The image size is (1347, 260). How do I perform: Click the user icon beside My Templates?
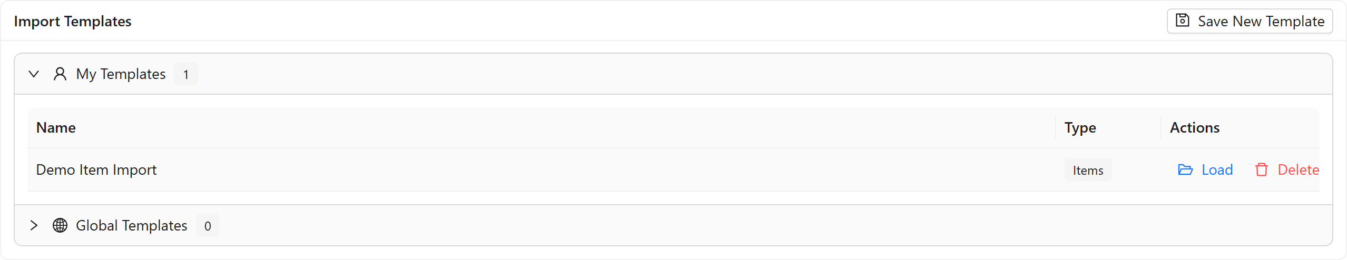(60, 74)
